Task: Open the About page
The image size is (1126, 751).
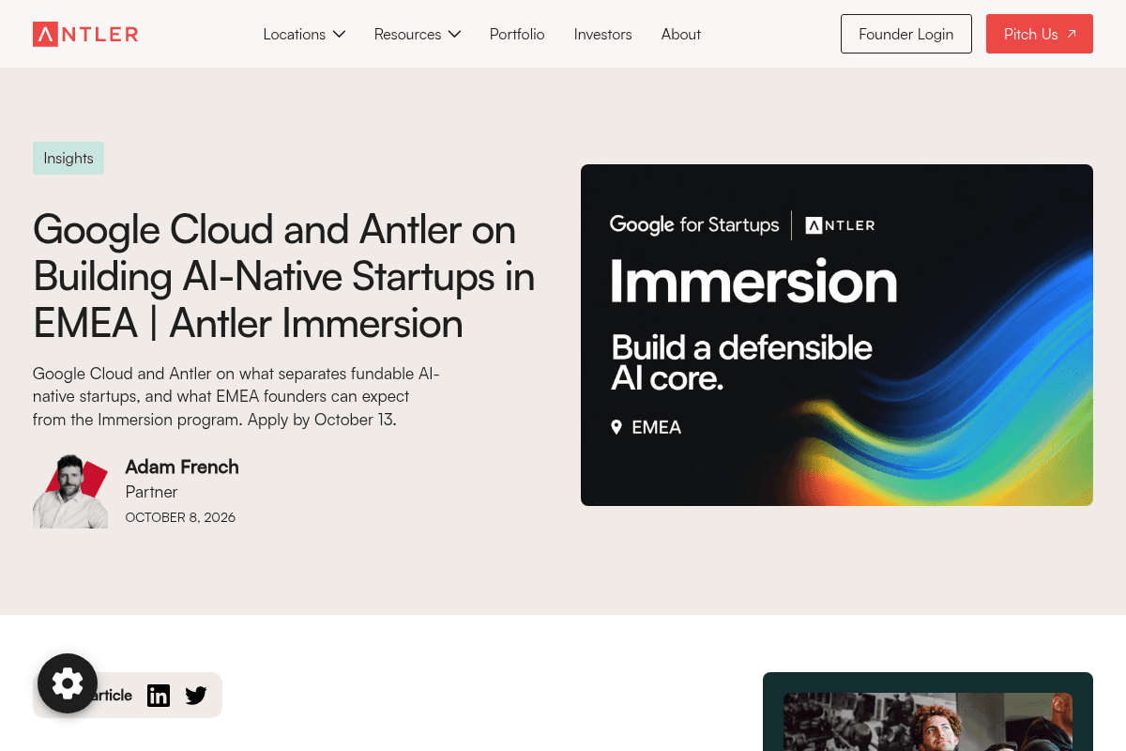Action: click(x=680, y=34)
